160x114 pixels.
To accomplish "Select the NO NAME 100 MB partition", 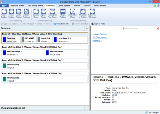I will (28, 40).
